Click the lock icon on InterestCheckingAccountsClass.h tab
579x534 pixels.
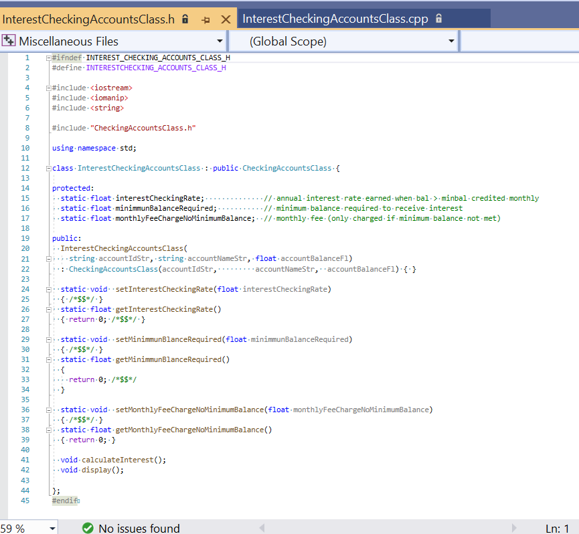[184, 19]
